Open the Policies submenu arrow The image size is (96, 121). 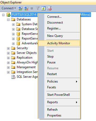tap(77, 81)
